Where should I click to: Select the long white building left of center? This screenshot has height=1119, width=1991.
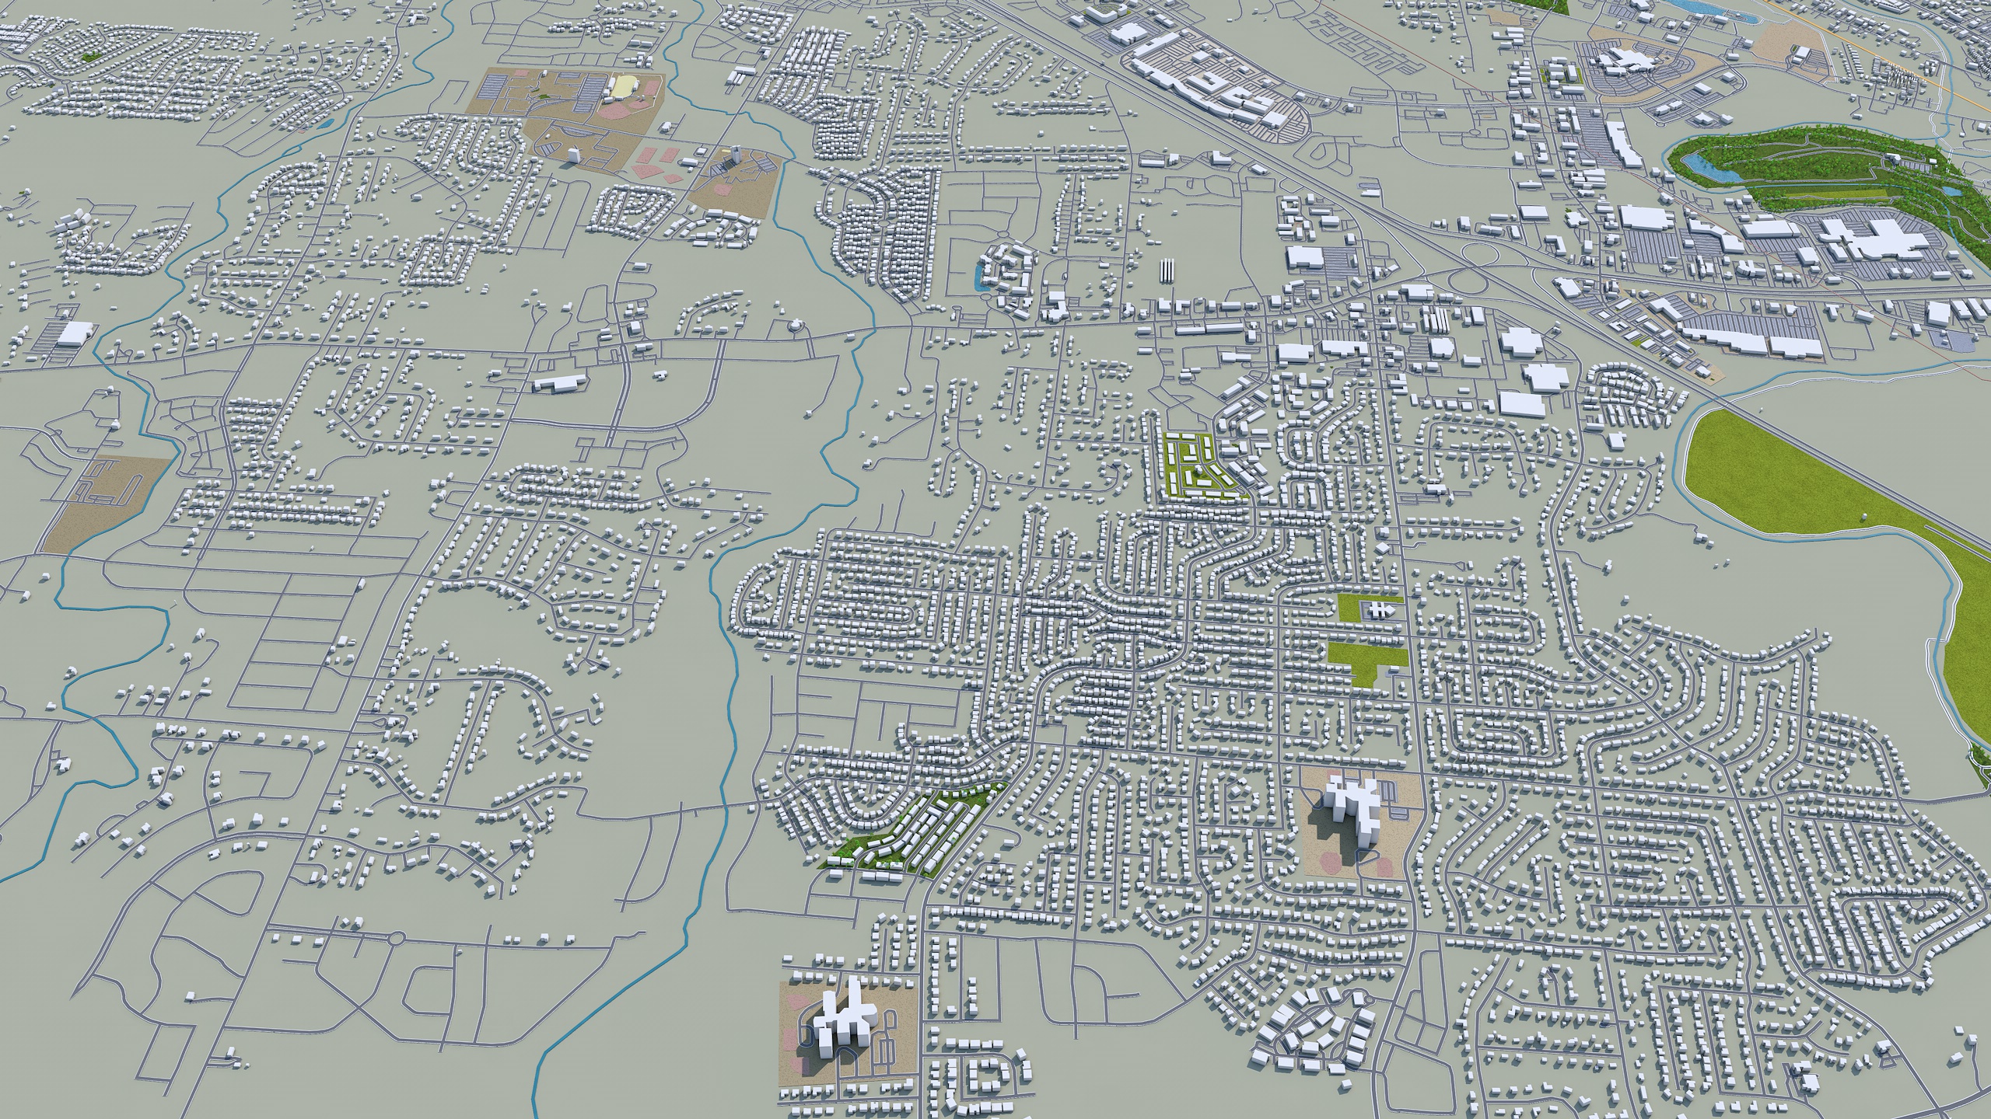[x=562, y=382]
